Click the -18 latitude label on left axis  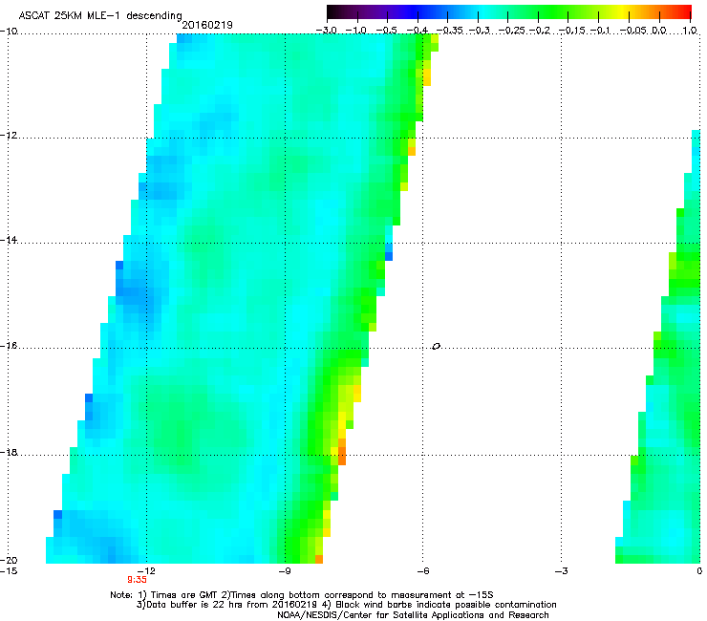click(x=9, y=452)
